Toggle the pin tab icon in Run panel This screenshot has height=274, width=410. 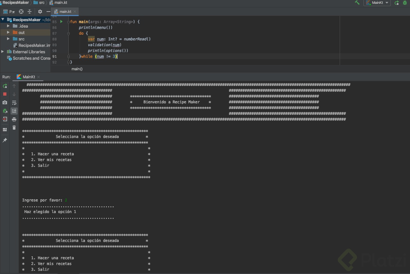coord(5,140)
